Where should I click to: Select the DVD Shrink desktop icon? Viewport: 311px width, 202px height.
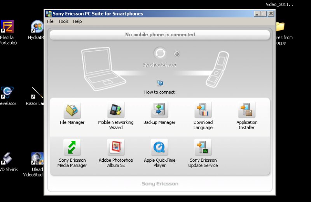pyautogui.click(x=7, y=159)
